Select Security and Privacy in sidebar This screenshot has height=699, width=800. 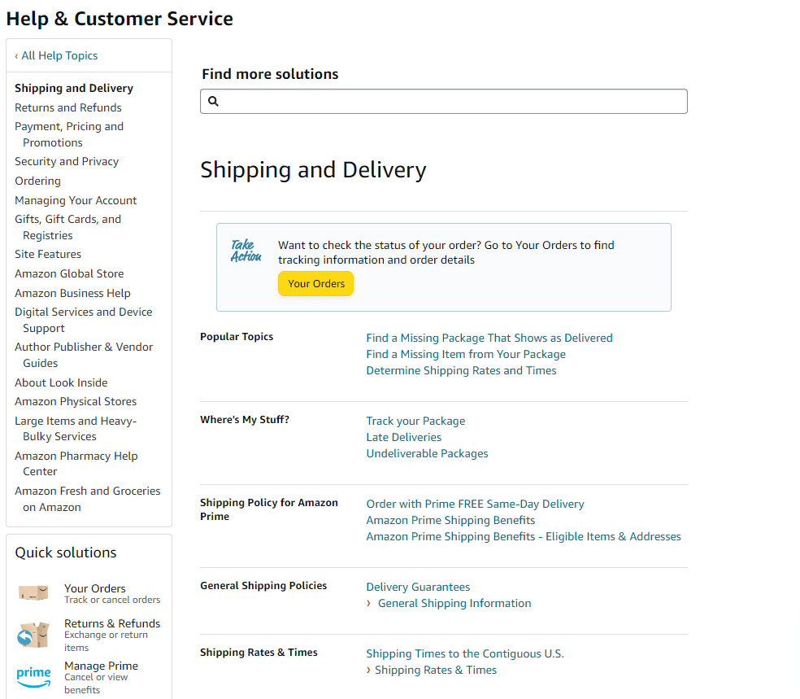[67, 161]
